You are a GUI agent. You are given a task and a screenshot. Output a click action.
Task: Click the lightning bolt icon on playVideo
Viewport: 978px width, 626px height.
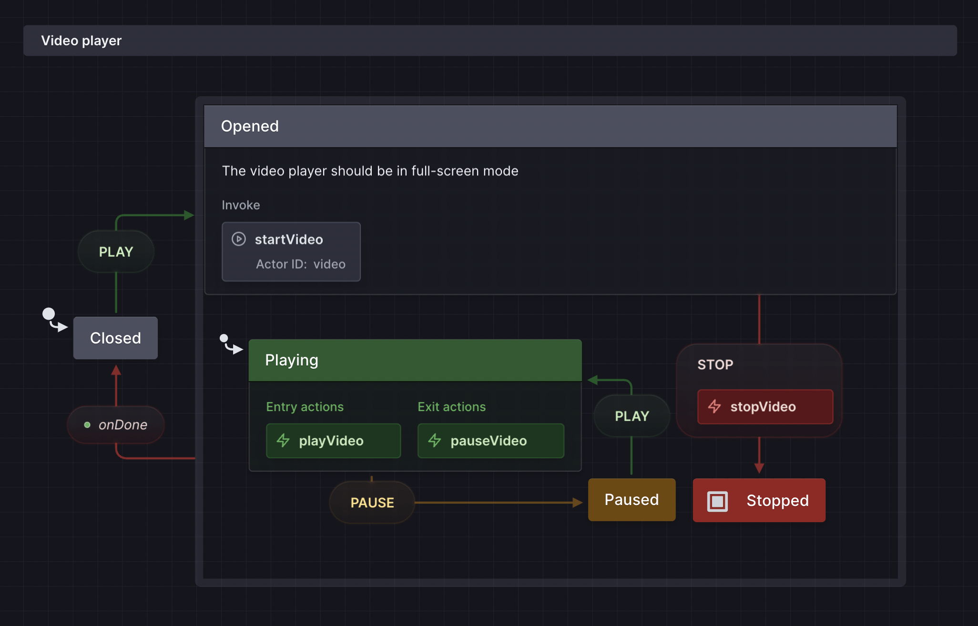pos(283,440)
